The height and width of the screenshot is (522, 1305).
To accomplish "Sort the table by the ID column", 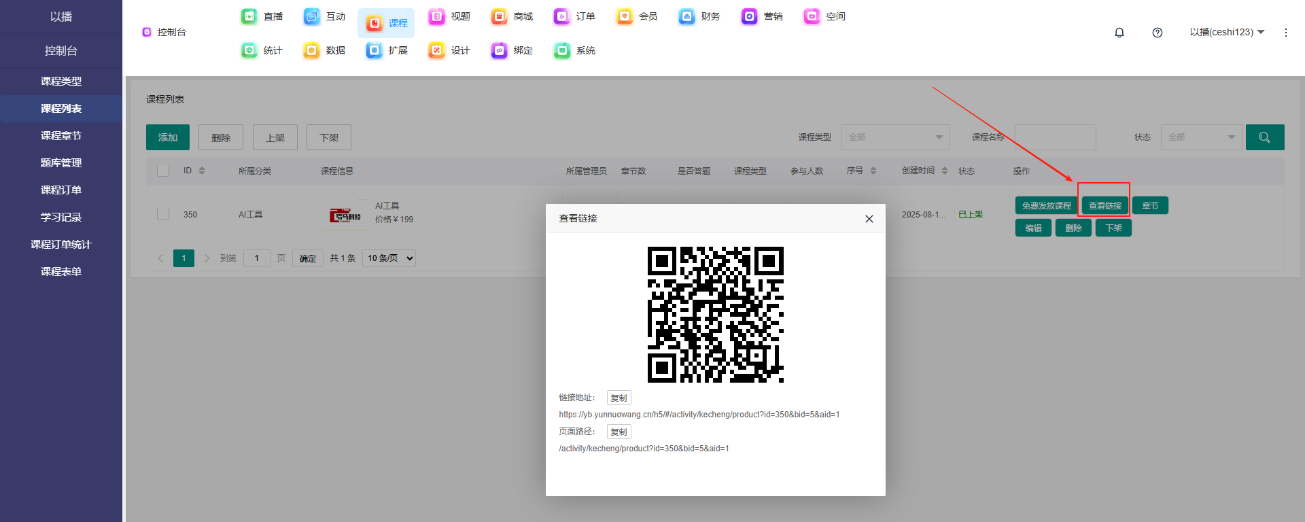I will (x=201, y=171).
